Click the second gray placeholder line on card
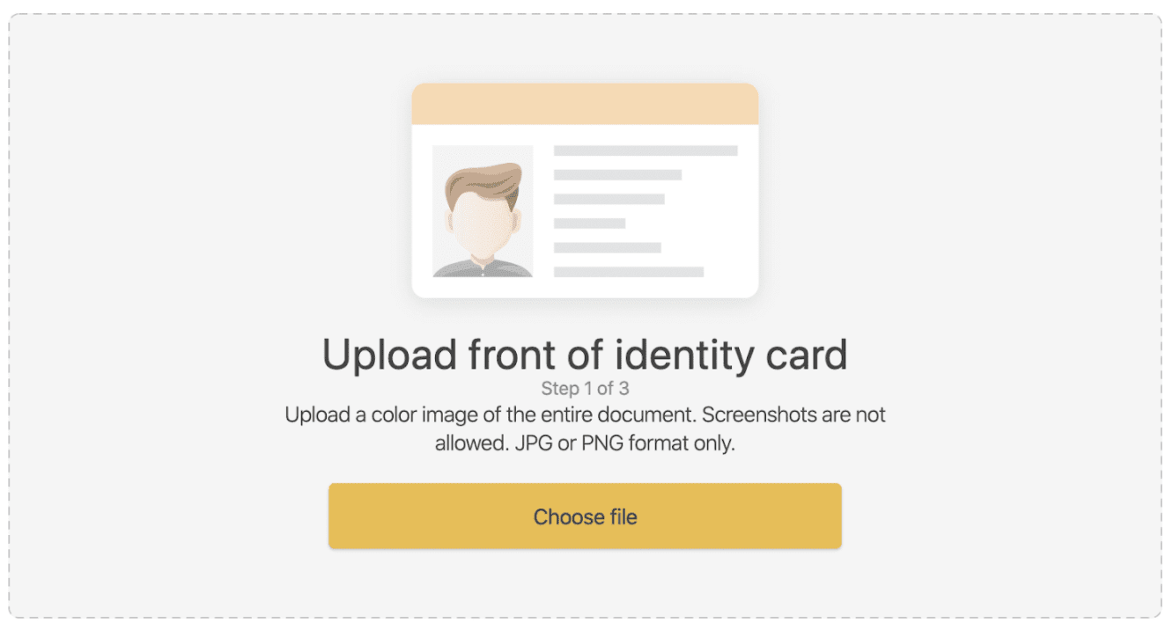This screenshot has height=630, width=1173. pos(617,175)
